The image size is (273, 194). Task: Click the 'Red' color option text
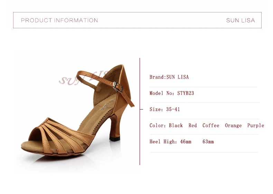click(192, 125)
